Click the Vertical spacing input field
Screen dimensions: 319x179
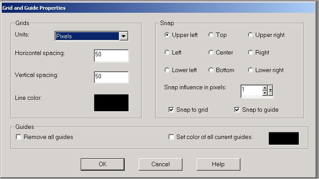pos(111,77)
